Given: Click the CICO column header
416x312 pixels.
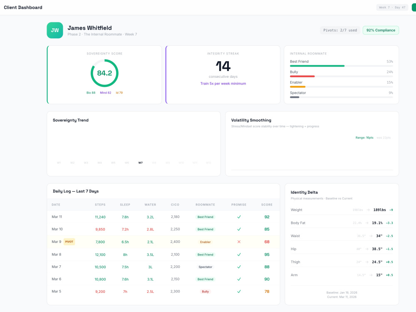Looking at the screenshot, I should tap(175, 205).
